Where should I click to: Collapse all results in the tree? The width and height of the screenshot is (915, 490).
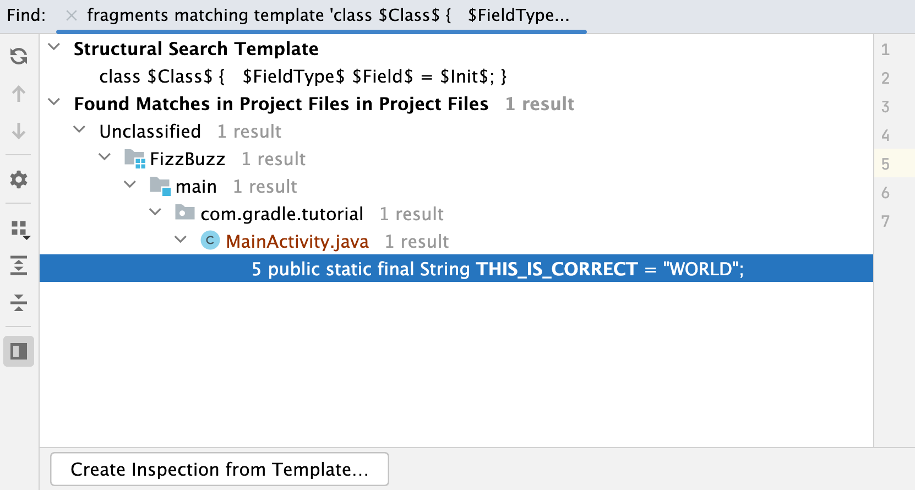(19, 303)
